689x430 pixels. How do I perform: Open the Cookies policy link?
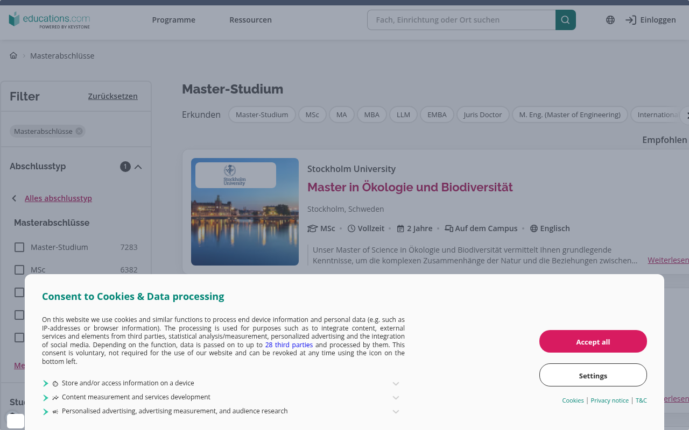click(573, 400)
